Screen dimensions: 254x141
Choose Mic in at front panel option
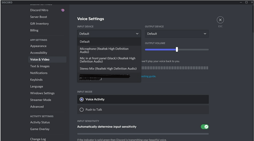tap(109, 60)
